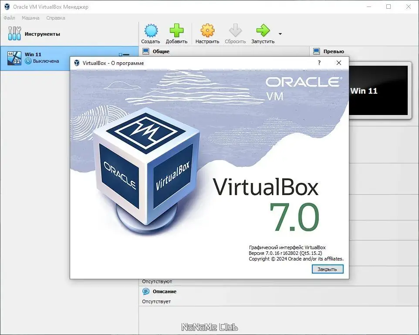
Task: Open the Справка menu
Action: click(56, 18)
